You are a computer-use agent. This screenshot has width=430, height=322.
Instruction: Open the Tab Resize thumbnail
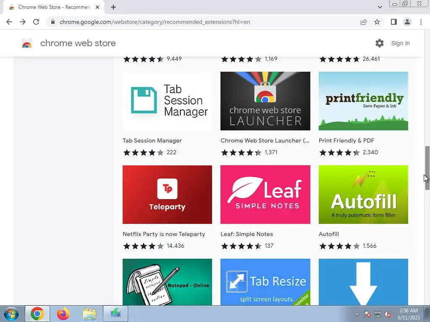[x=265, y=282]
